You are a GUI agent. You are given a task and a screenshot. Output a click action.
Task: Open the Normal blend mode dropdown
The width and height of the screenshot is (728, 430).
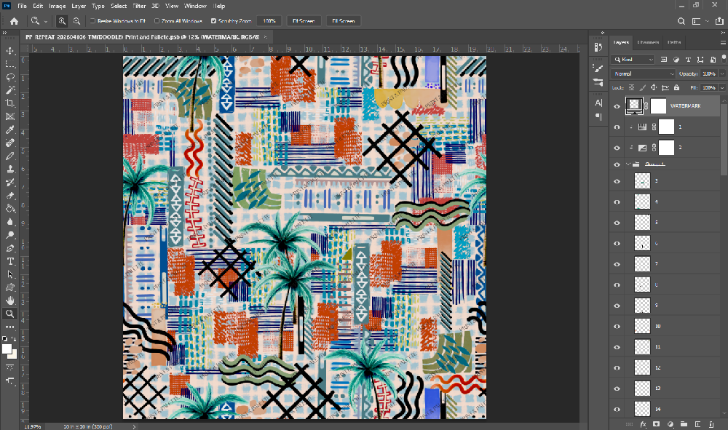[643, 73]
